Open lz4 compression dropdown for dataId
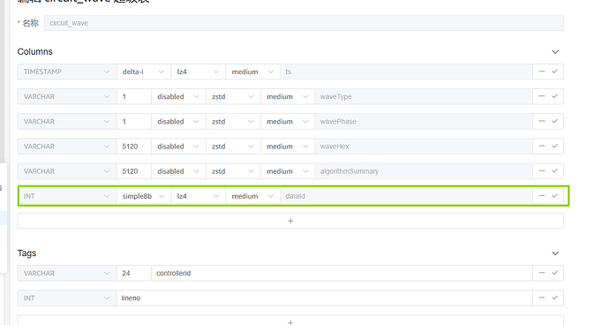This screenshot has height=325, width=609. point(198,196)
